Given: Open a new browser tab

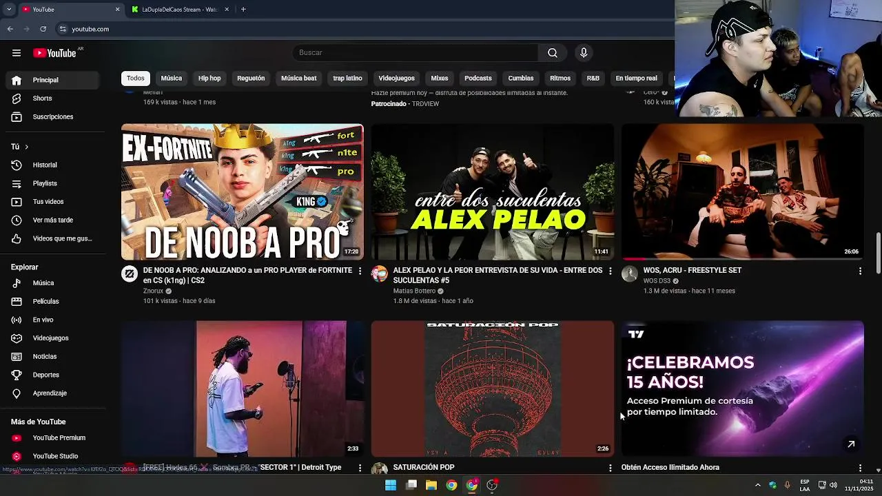Looking at the screenshot, I should 243,10.
